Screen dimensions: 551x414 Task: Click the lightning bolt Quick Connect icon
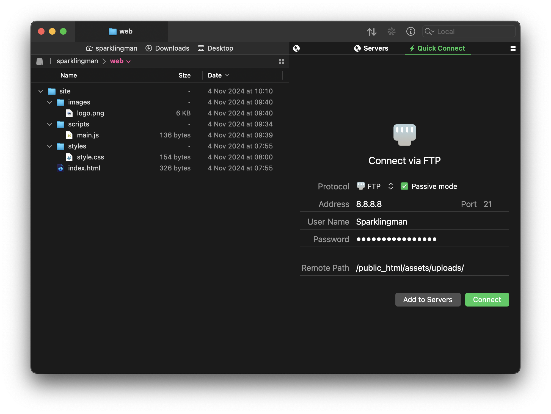pos(412,49)
